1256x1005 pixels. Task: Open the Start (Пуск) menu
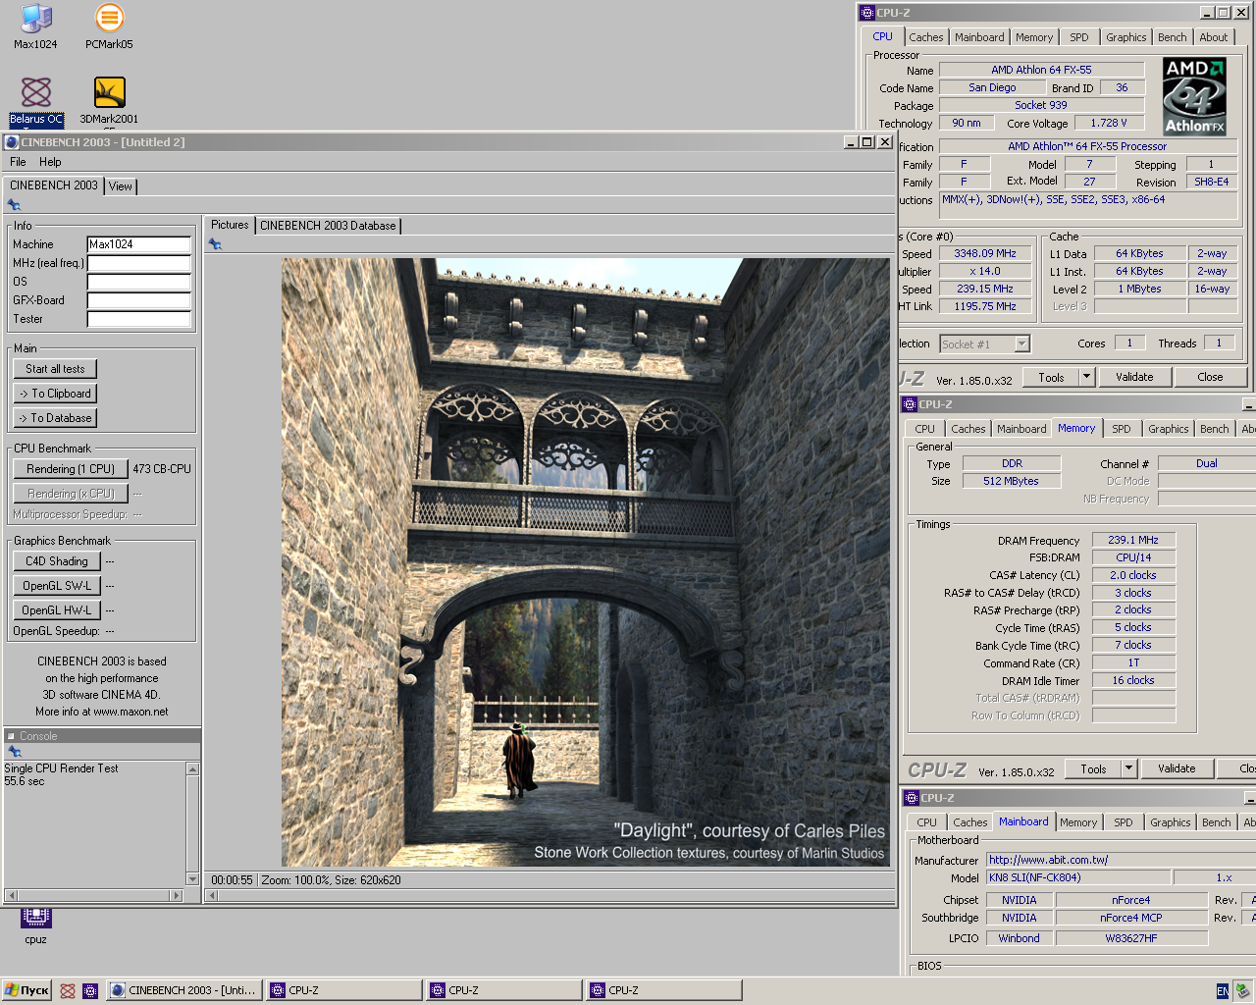pyautogui.click(x=26, y=990)
